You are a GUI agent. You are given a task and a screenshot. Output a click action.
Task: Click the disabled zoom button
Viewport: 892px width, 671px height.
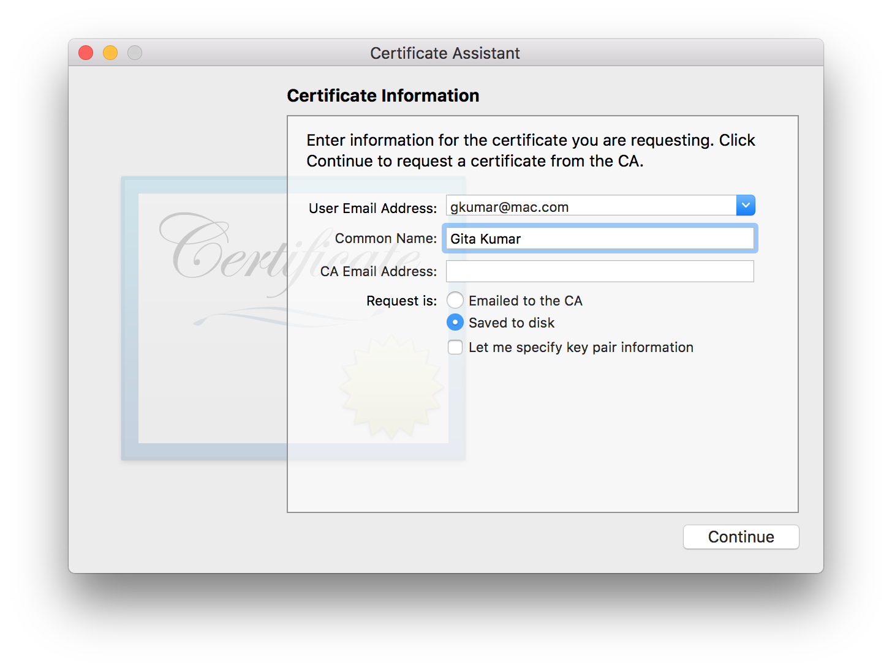click(x=134, y=53)
